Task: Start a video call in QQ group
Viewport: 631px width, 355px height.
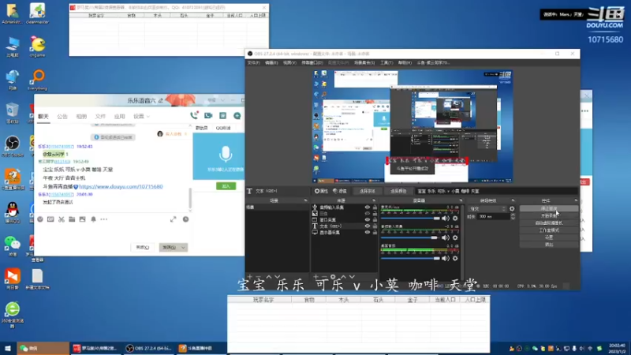Action: [208, 116]
